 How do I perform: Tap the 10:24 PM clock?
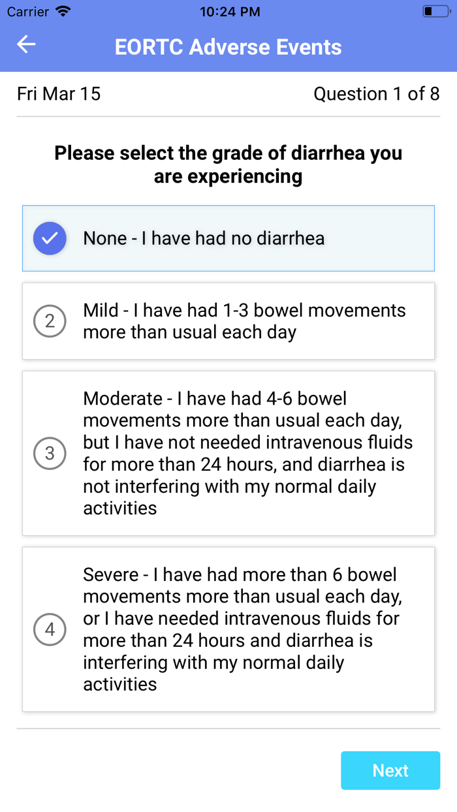coord(230,12)
